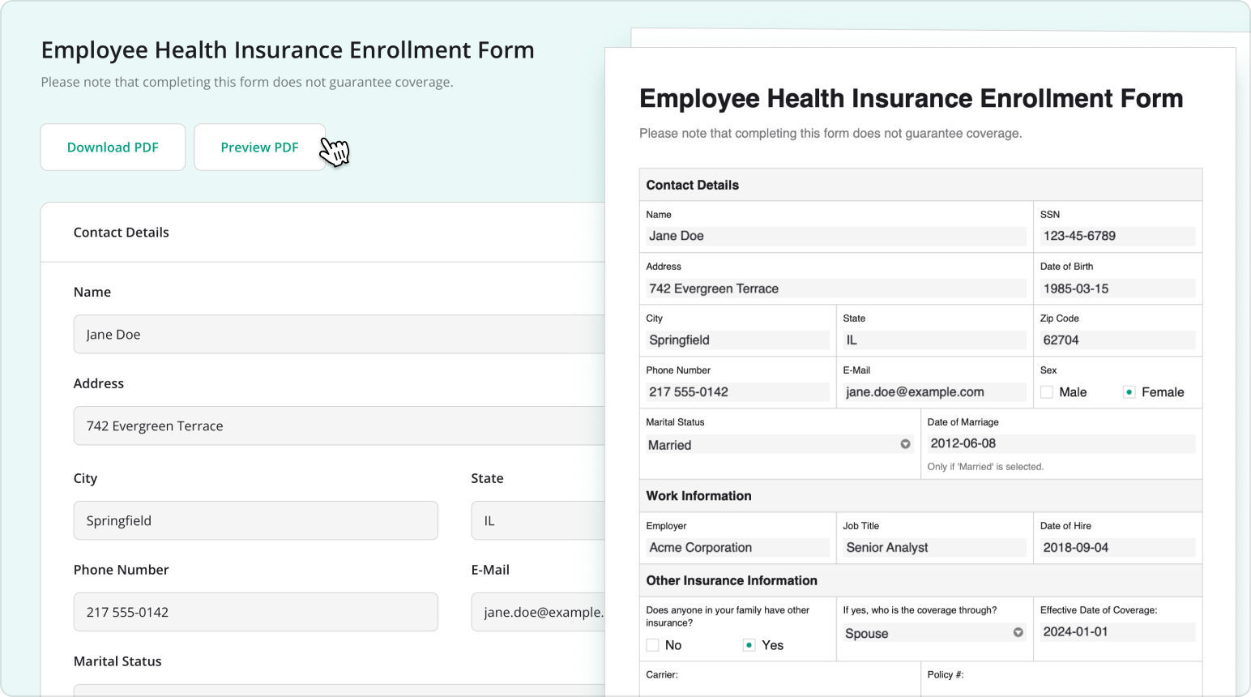Viewport: 1251px width, 697px height.
Task: Check the No option for other insurance
Action: (652, 645)
